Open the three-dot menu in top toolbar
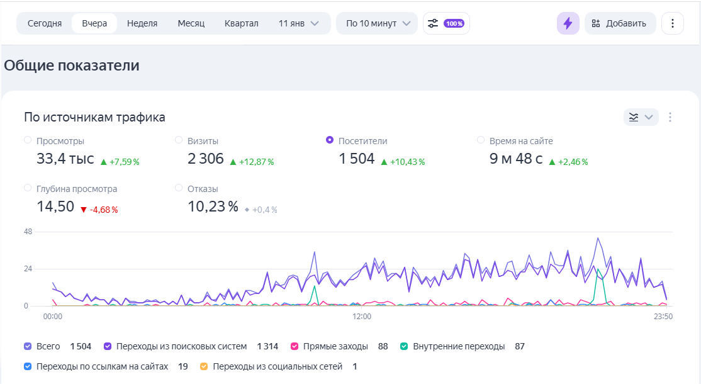The height and width of the screenshot is (384, 701). pyautogui.click(x=672, y=23)
